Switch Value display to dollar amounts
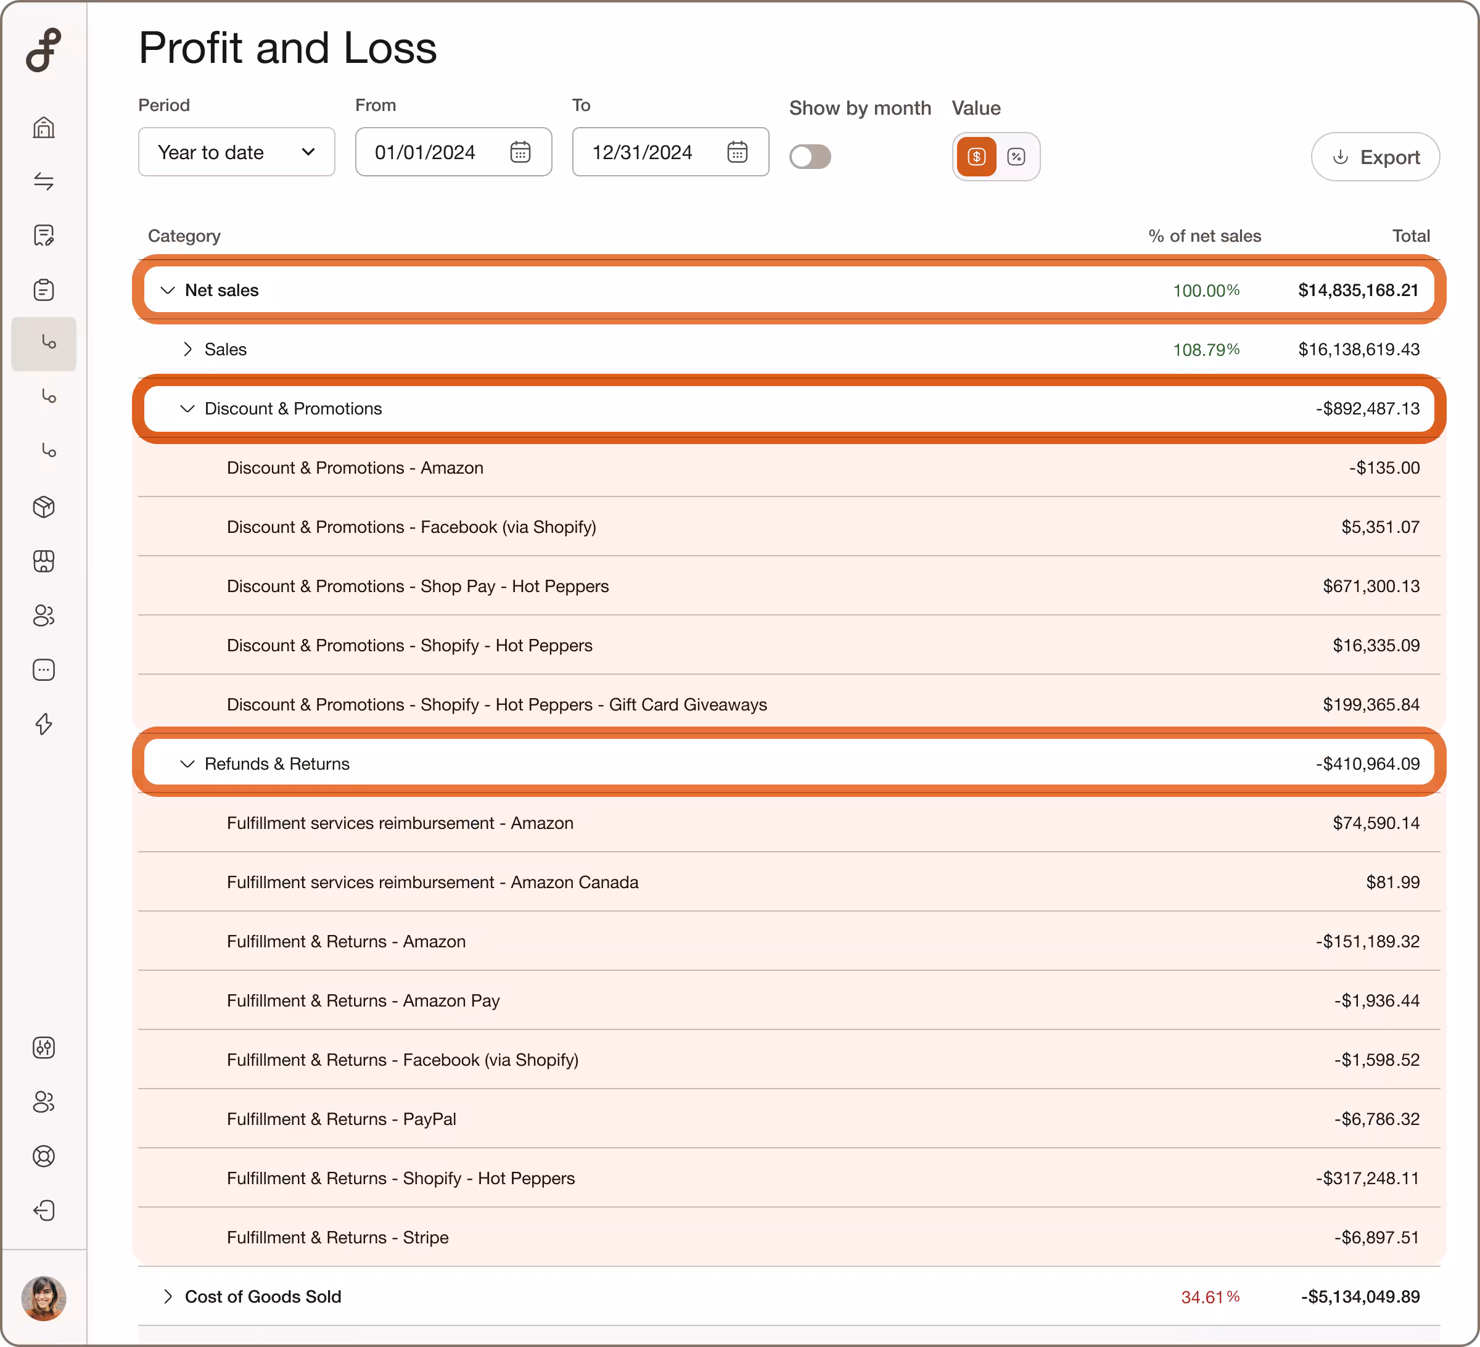The width and height of the screenshot is (1480, 1347). click(x=976, y=157)
